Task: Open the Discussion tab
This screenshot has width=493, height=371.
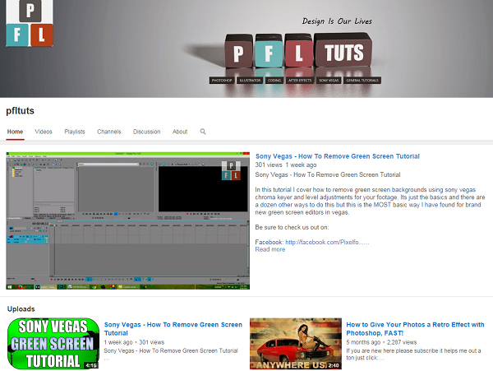Action: tap(146, 132)
